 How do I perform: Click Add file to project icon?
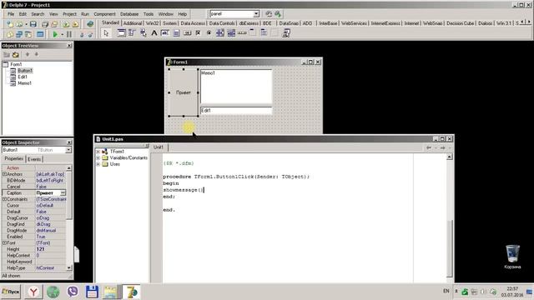click(66, 24)
